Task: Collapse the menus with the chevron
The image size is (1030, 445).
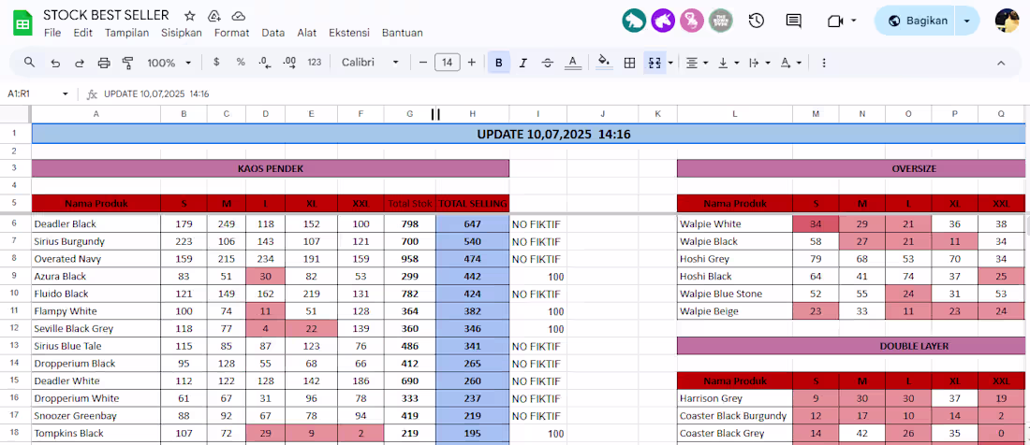Action: [1001, 63]
